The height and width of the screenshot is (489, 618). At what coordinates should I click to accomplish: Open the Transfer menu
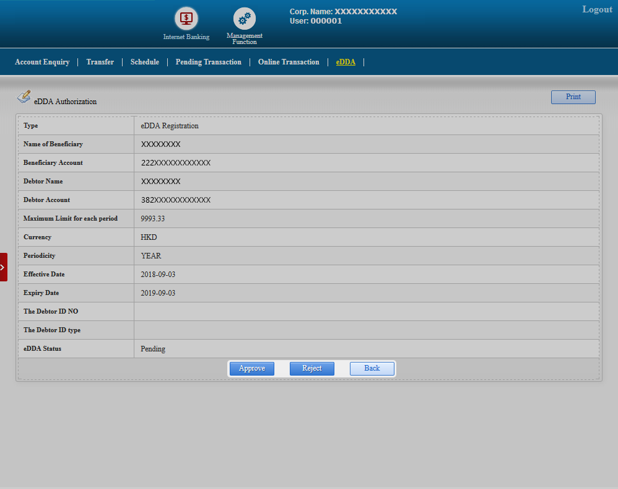[100, 62]
